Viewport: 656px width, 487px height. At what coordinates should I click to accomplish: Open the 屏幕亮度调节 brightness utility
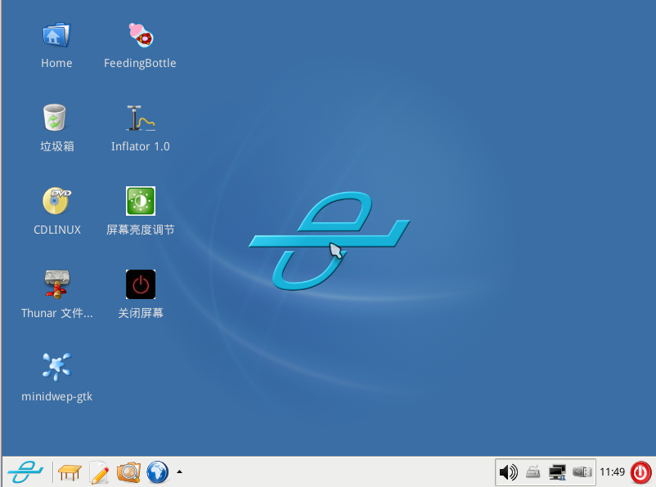click(x=139, y=201)
